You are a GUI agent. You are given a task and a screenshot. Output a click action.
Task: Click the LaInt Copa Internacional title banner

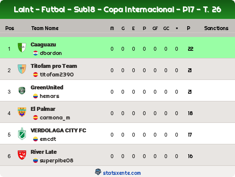click(x=117, y=9)
